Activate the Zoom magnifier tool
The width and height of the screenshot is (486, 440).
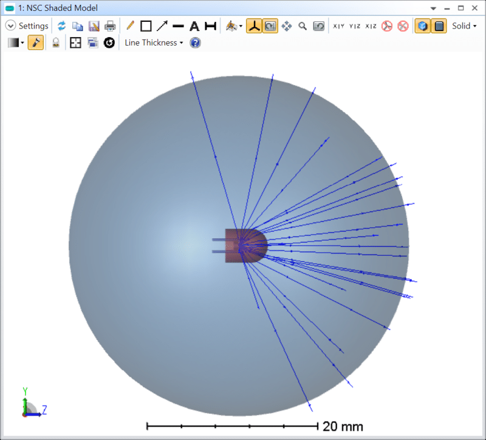[302, 26]
